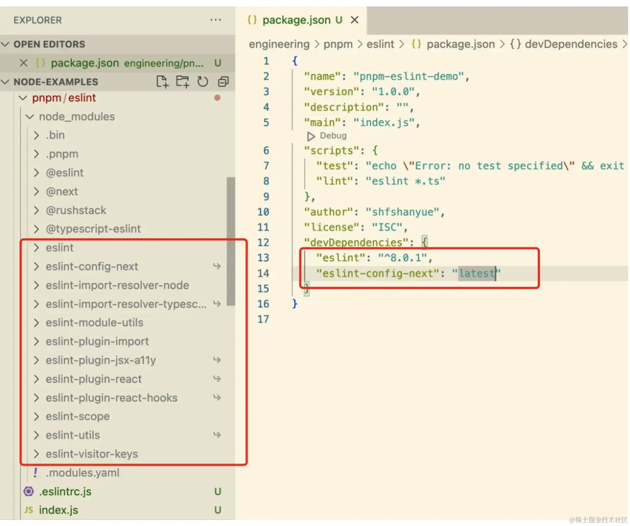Click the symlink arrow icon on eslint-config-next
630x526 pixels.
point(217,266)
